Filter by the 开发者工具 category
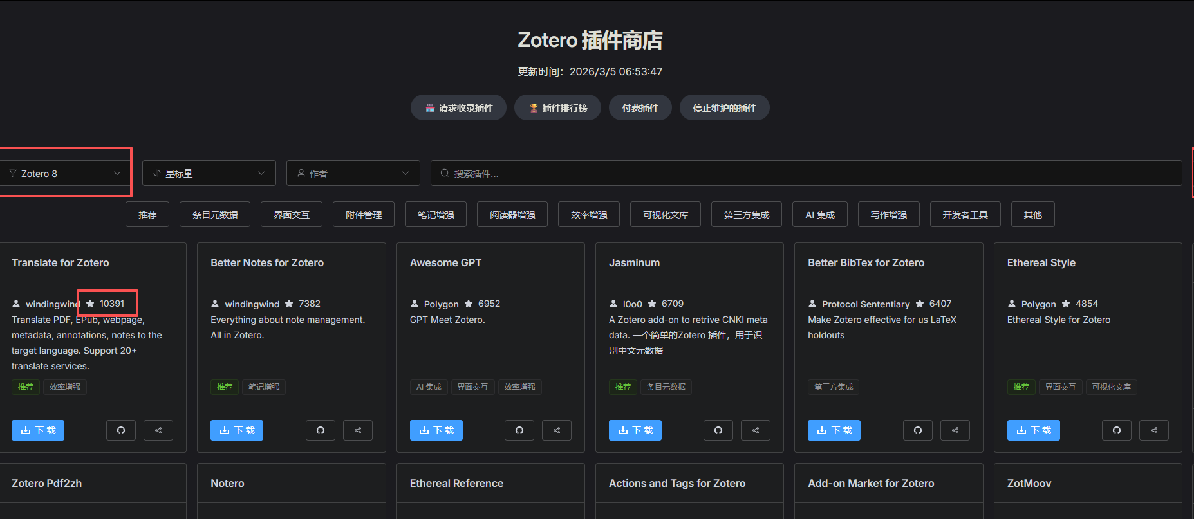 [x=965, y=214]
